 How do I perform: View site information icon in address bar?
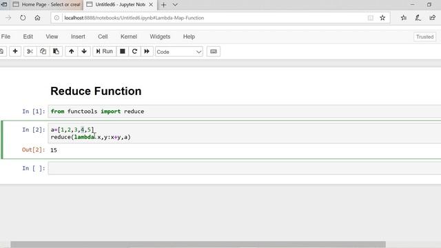[57, 18]
